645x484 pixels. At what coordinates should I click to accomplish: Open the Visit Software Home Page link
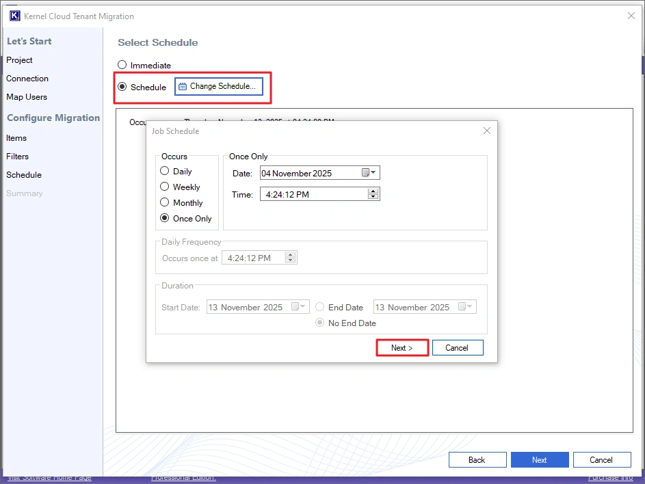point(49,478)
